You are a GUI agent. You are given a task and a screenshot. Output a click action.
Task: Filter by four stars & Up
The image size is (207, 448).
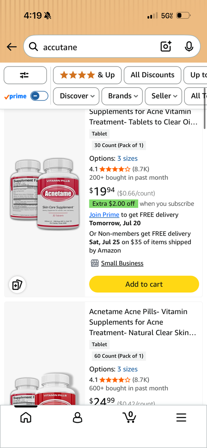tap(87, 75)
